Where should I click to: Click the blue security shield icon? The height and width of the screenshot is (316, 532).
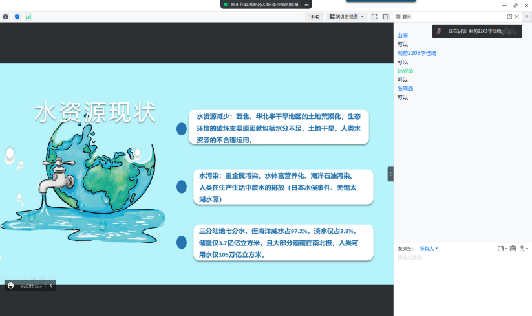(17, 17)
